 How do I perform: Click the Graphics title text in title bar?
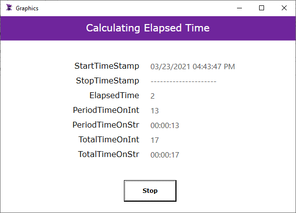click(x=27, y=8)
